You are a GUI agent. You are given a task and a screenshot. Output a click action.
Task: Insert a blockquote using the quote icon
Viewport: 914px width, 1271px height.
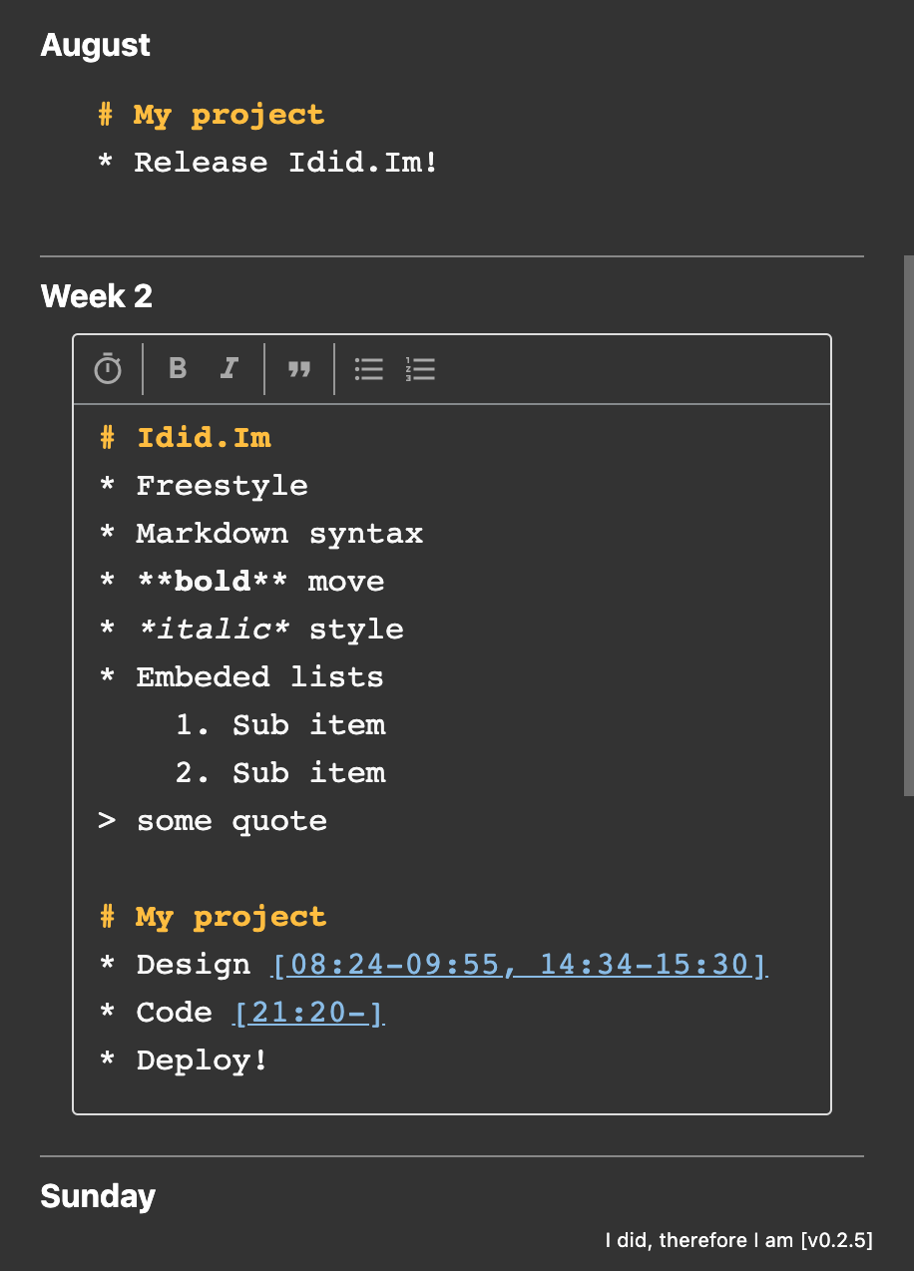(299, 369)
